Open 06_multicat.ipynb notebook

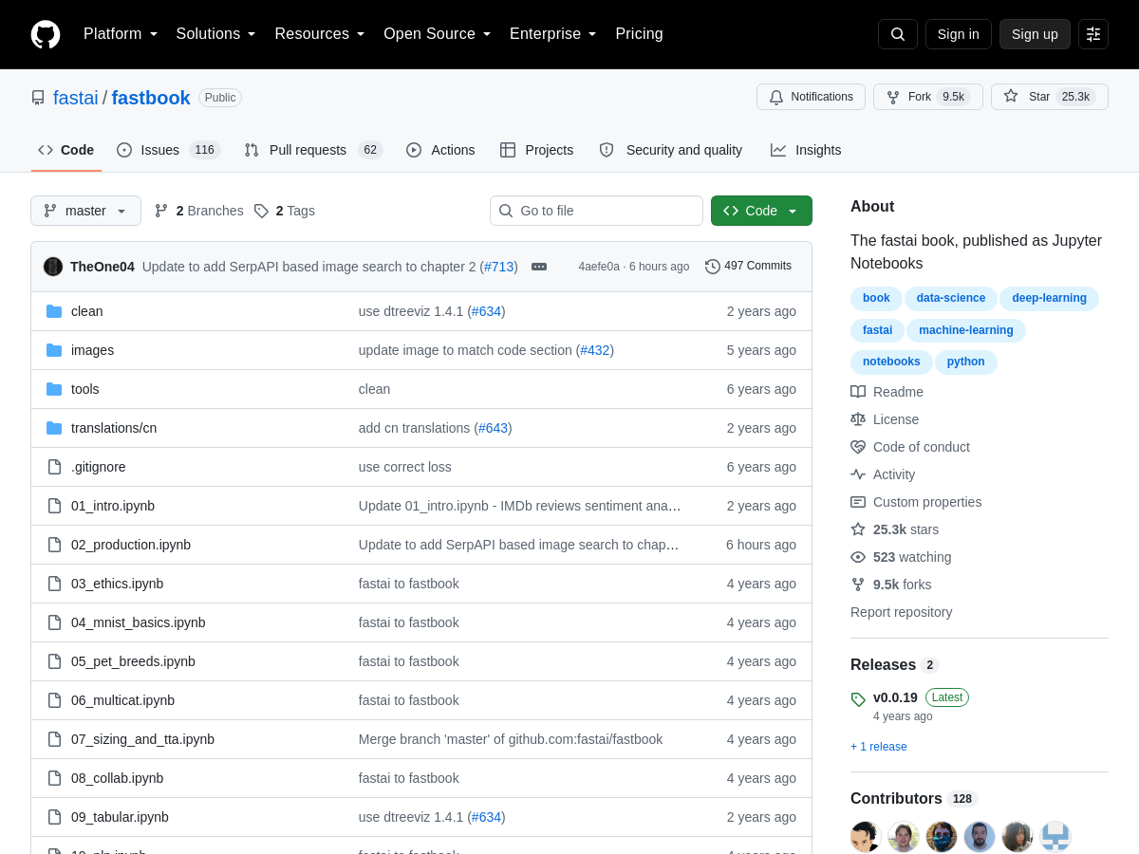pos(122,700)
